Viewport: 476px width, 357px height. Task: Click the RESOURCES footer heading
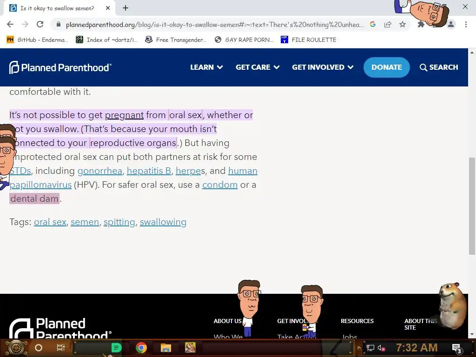(x=357, y=321)
